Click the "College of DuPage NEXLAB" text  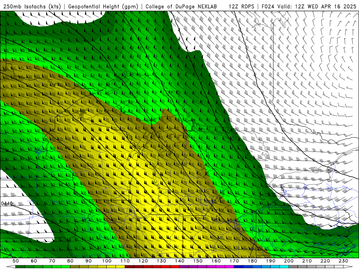[x=181, y=6]
